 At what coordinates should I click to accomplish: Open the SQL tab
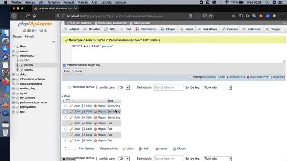coord(110,29)
